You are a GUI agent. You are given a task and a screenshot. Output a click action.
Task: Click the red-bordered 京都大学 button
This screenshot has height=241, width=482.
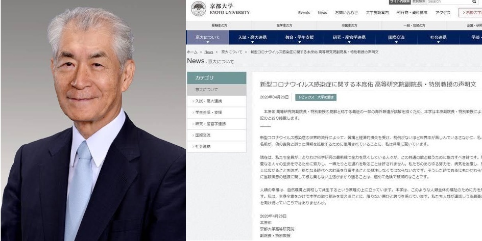470,13
